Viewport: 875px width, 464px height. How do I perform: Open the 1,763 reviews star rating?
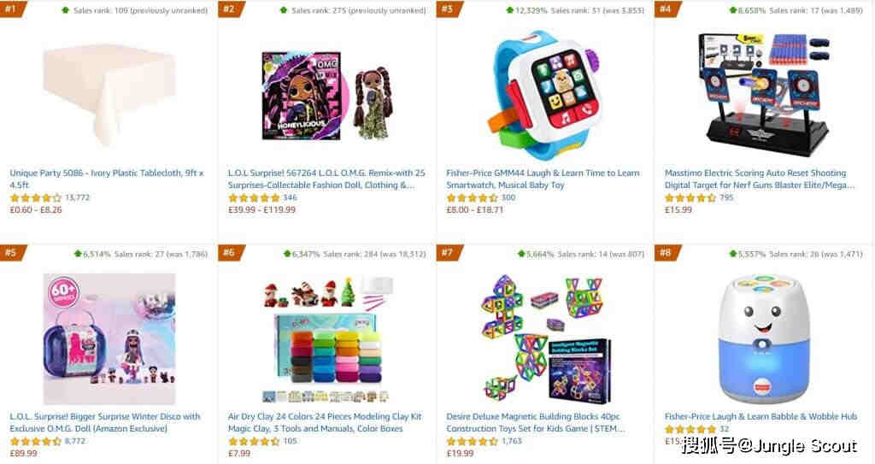point(472,441)
